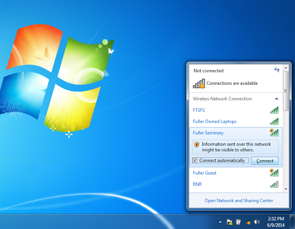Click the Wireless Network Connection heading
This screenshot has width=295, height=229.
click(x=222, y=99)
